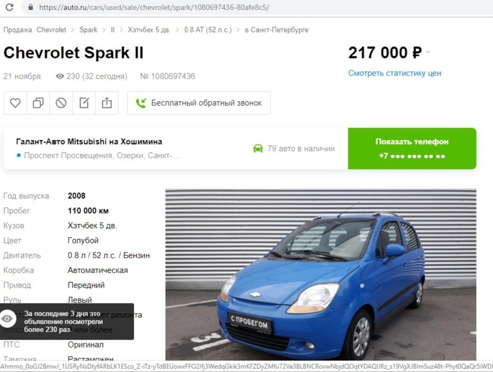Select the Spark breadcrumb item
The height and width of the screenshot is (372, 493).
88,30
